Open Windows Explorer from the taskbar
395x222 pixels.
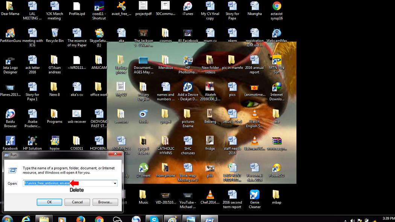44,219
